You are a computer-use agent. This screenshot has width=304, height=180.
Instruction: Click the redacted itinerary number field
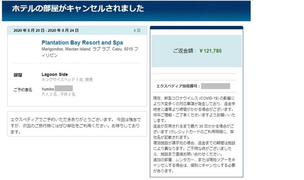click(215, 86)
